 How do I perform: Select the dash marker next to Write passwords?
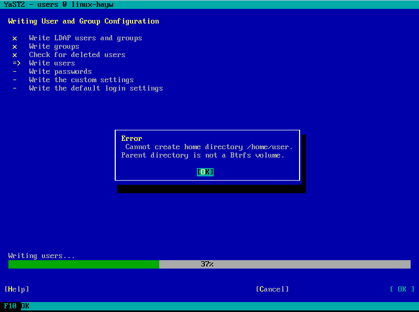15,72
